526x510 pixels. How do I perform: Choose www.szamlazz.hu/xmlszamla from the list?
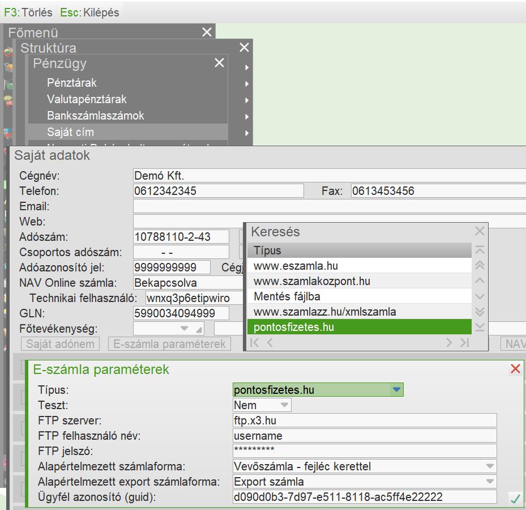(325, 312)
